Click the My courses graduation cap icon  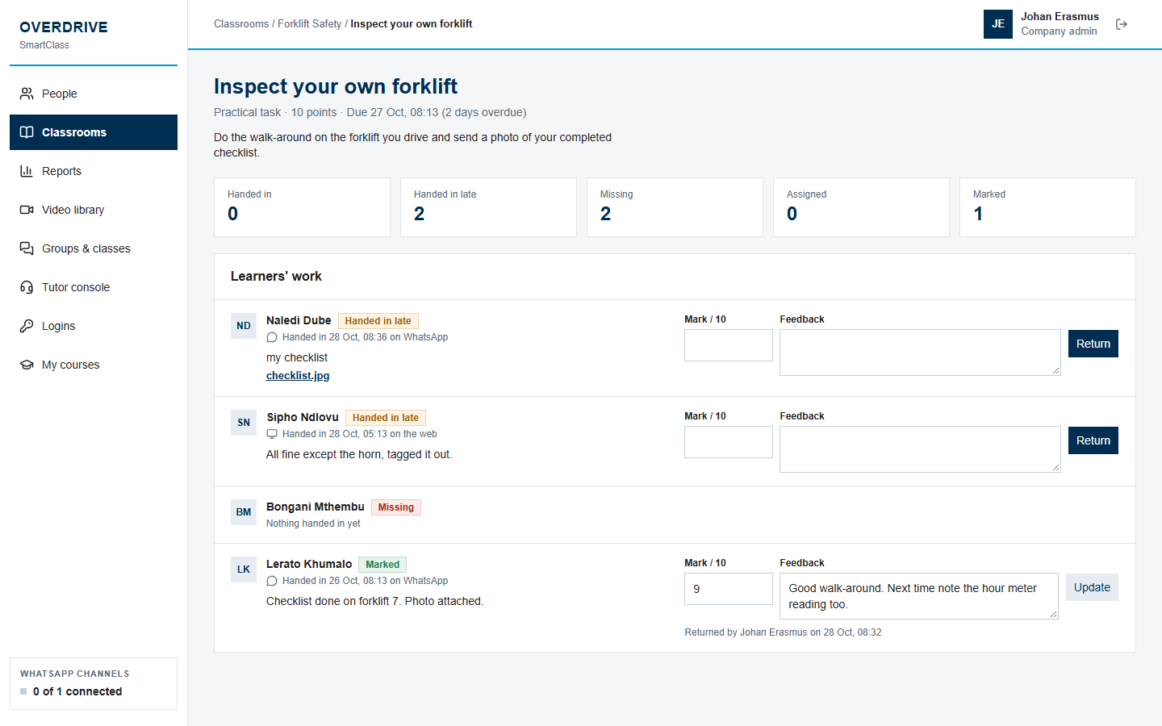27,365
